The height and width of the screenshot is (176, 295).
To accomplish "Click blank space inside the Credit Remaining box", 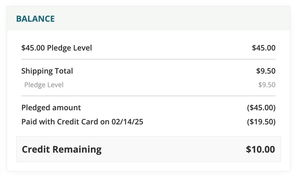I will pos(169,149).
